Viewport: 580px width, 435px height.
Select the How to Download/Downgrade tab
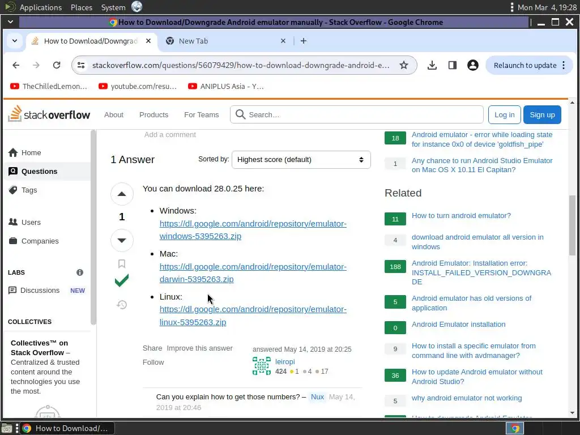(x=91, y=41)
